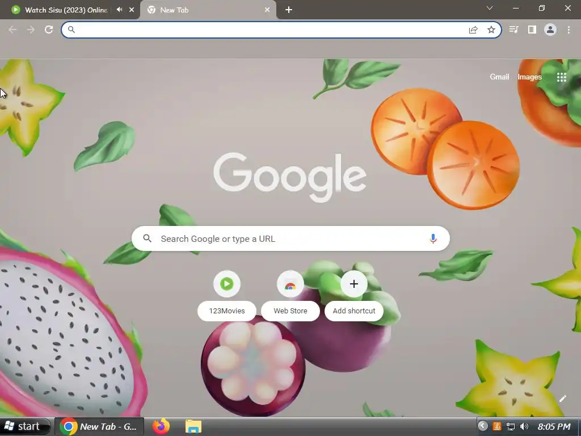Expand hidden system tray icons

tap(482, 426)
